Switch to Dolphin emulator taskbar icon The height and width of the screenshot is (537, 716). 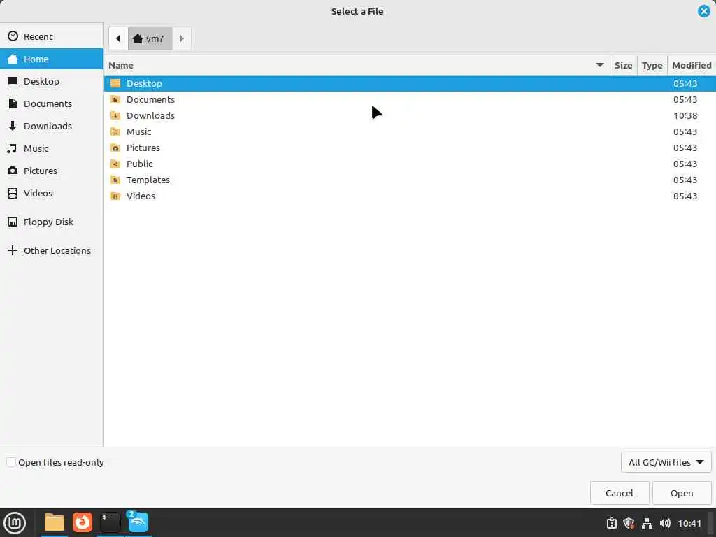pyautogui.click(x=138, y=522)
